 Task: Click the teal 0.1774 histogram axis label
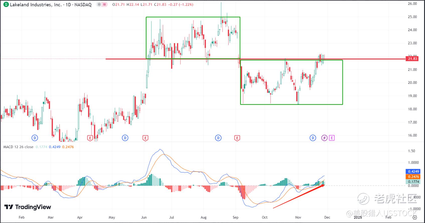tap(413, 182)
